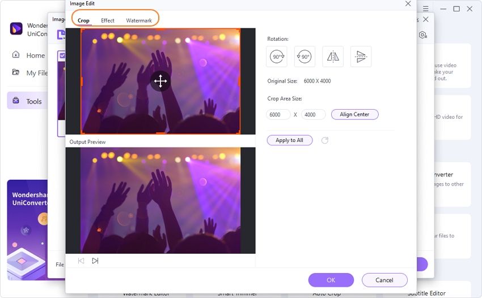Click the Original Size value 6000 X 4000

click(x=317, y=81)
